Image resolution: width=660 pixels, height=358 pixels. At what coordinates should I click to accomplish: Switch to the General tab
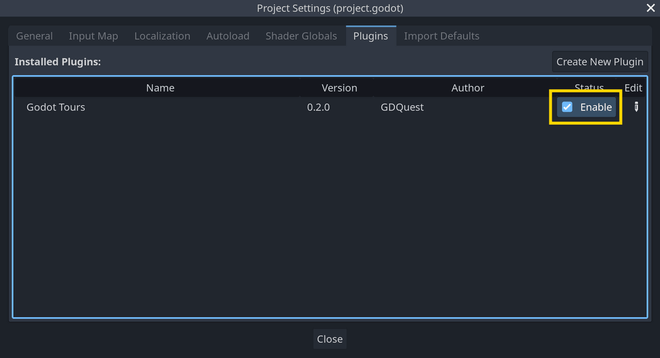coord(34,36)
